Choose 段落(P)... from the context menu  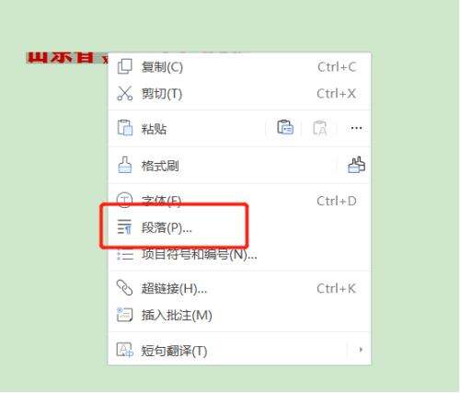point(239,227)
